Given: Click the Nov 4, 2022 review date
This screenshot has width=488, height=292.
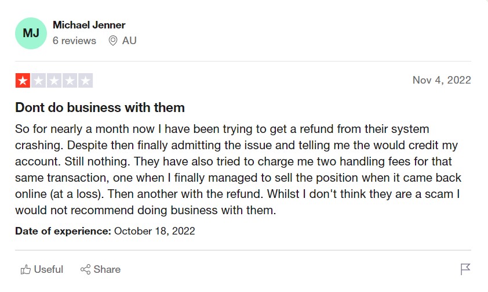Looking at the screenshot, I should coord(442,80).
